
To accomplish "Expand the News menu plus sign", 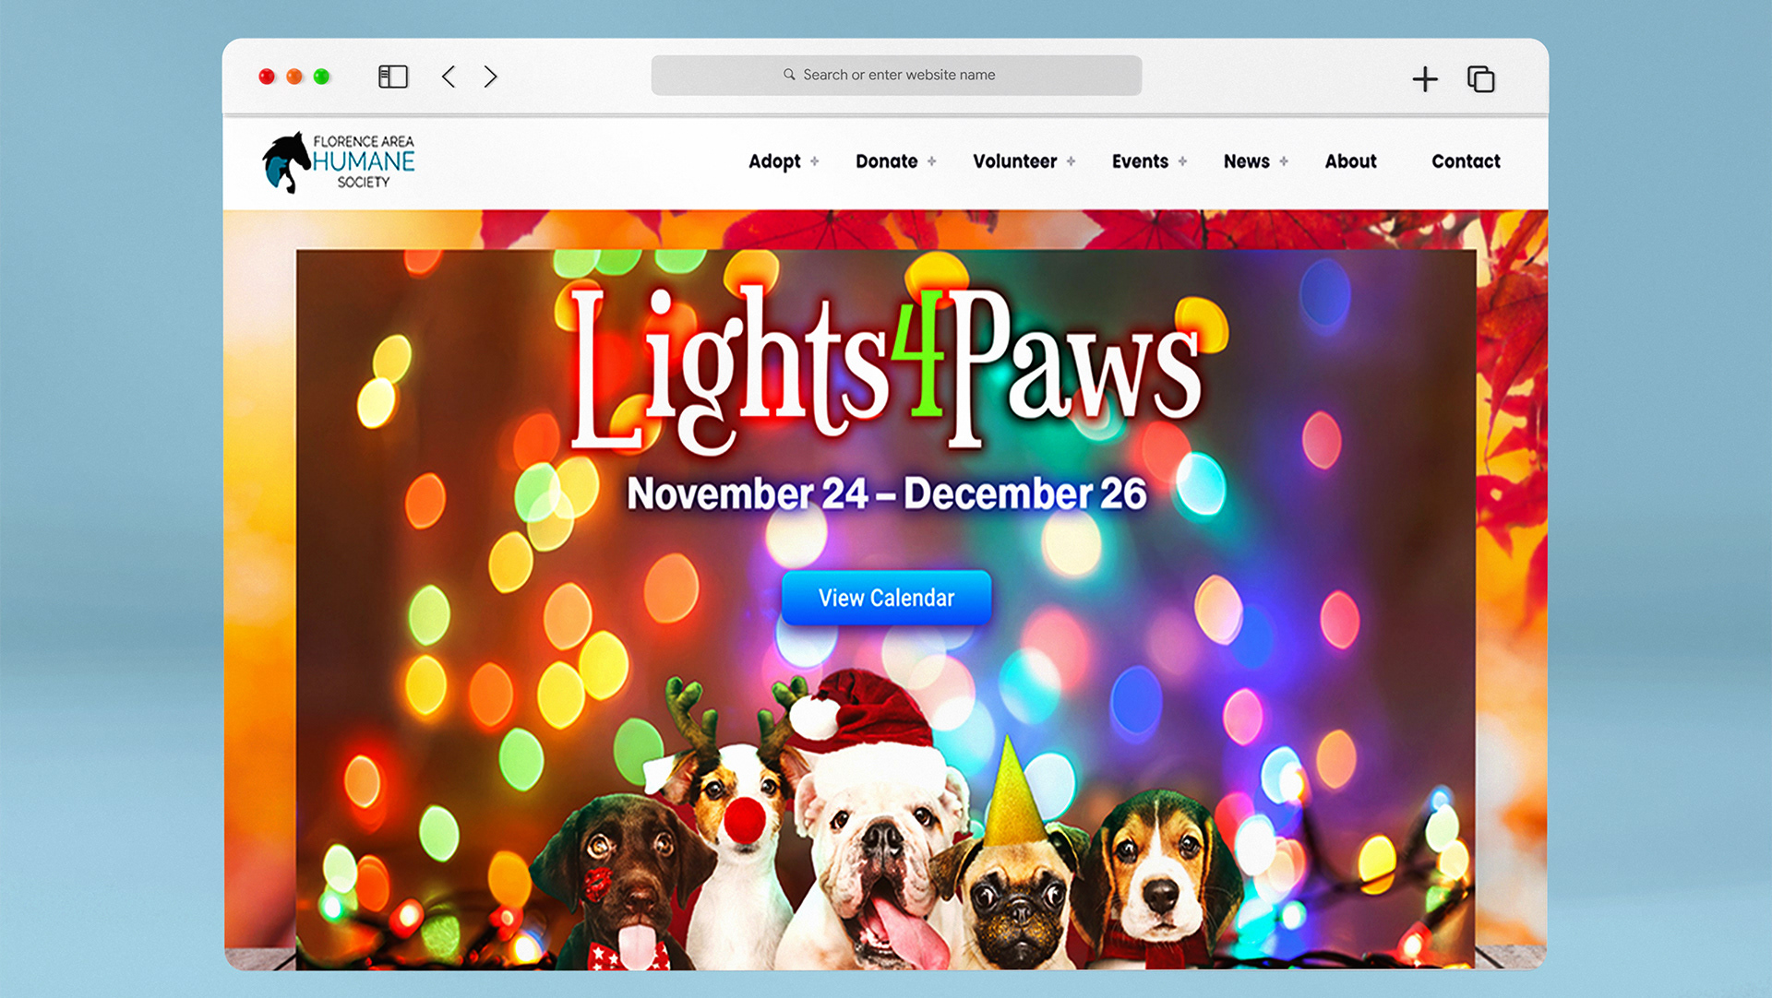I will [1284, 161].
